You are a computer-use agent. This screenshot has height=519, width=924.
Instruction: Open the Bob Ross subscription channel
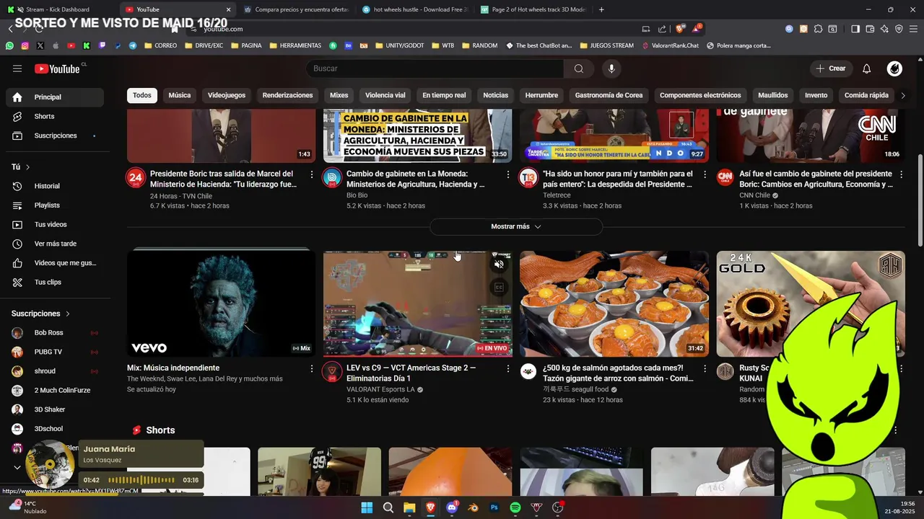point(55,332)
